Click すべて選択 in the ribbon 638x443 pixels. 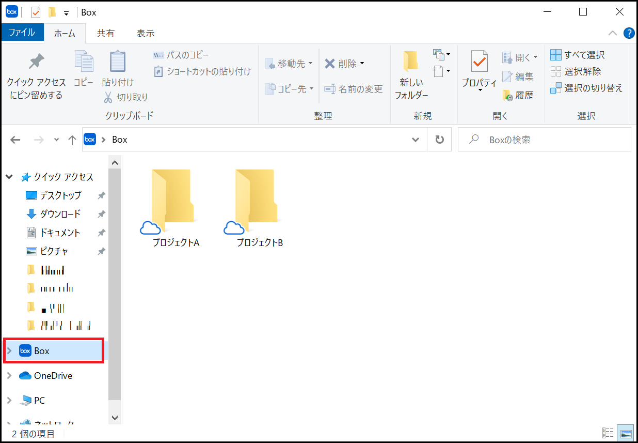click(578, 55)
